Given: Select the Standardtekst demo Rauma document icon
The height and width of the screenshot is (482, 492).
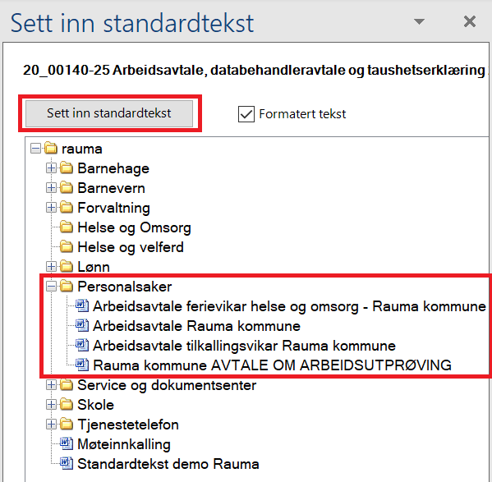Looking at the screenshot, I should (x=67, y=463).
